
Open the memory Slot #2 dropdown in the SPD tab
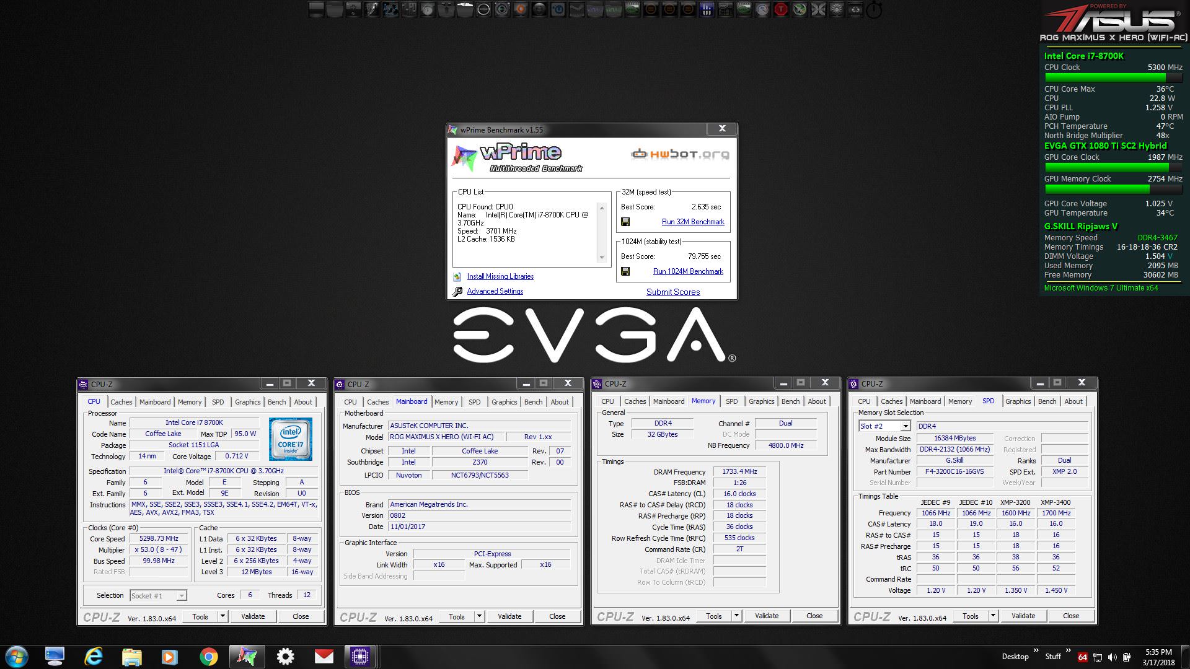[x=906, y=426]
